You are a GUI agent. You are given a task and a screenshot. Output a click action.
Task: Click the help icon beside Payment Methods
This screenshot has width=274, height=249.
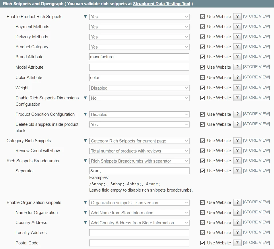[x=237, y=26]
